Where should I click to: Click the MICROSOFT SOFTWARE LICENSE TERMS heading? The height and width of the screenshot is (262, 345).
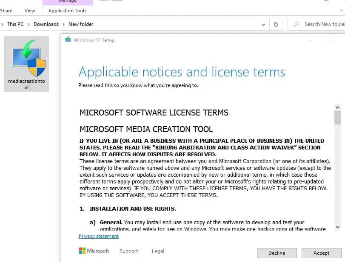click(x=154, y=113)
